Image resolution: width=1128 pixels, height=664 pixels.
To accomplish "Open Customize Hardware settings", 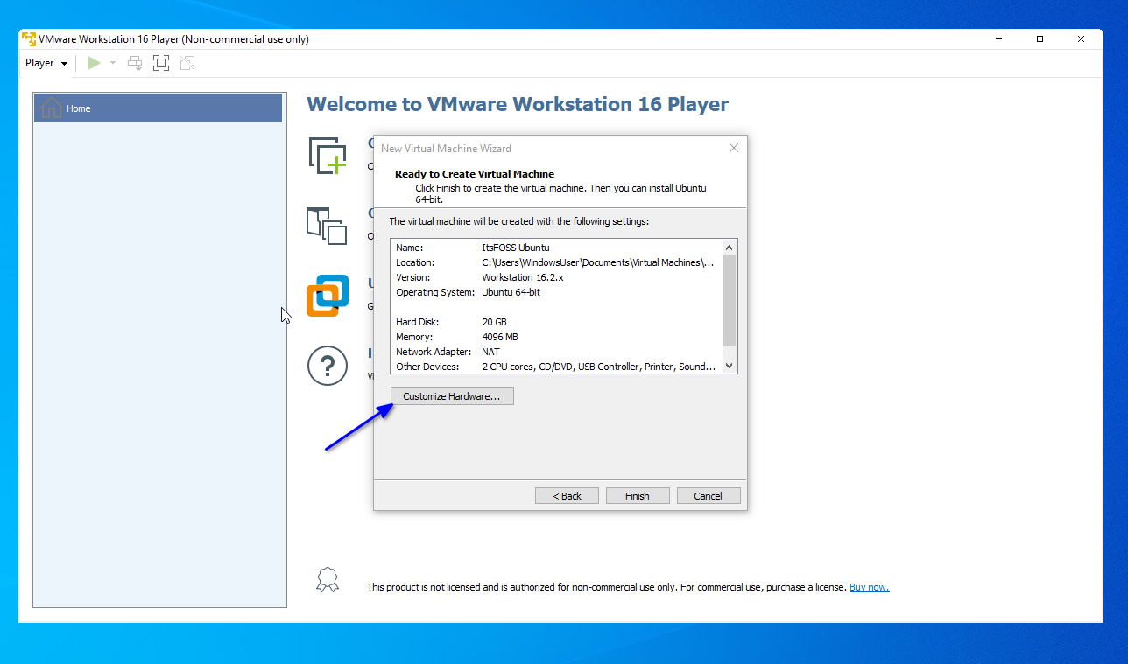I will click(x=452, y=395).
